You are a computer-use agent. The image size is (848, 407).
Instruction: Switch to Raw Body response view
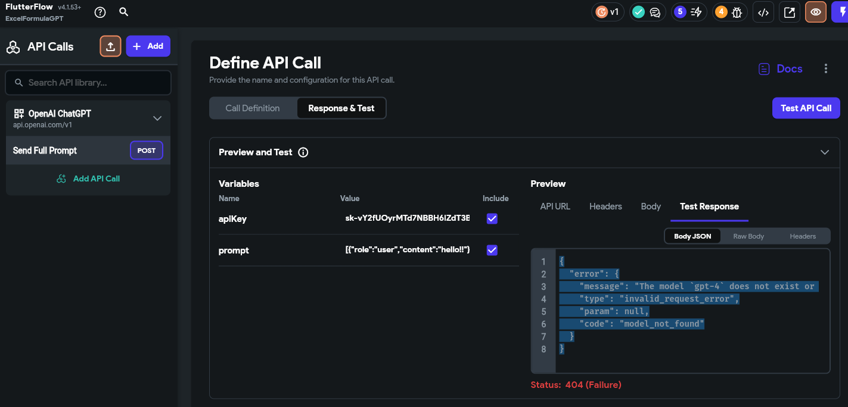click(x=748, y=236)
